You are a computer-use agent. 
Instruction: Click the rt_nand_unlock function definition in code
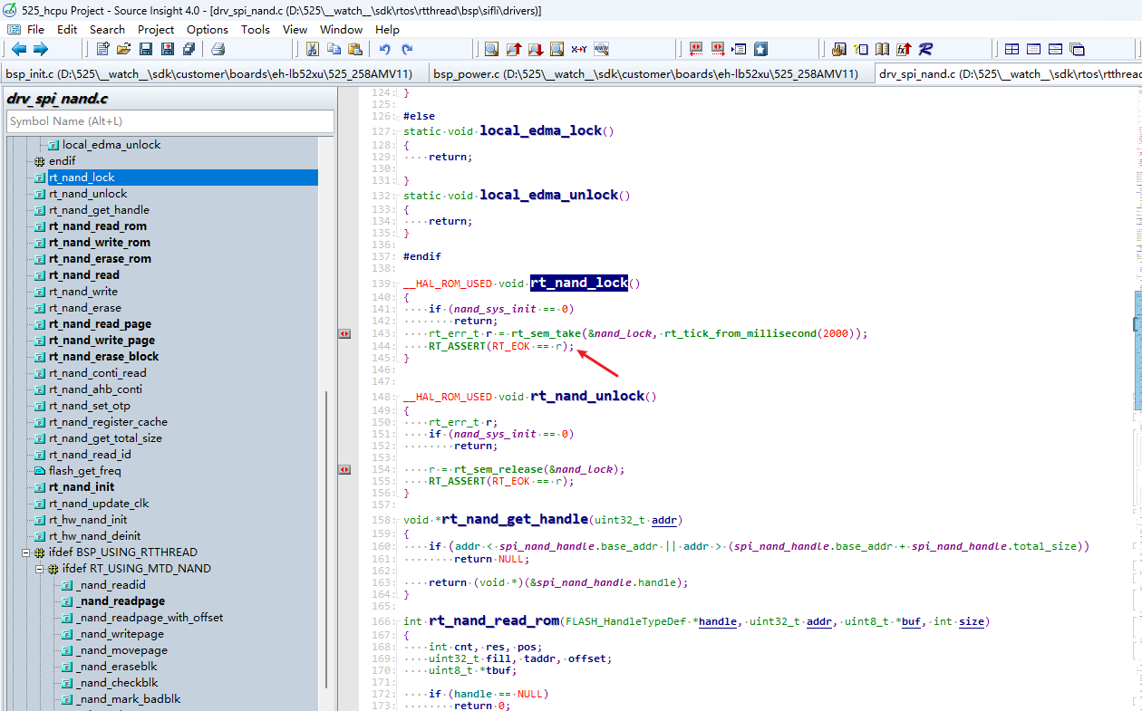click(x=586, y=396)
